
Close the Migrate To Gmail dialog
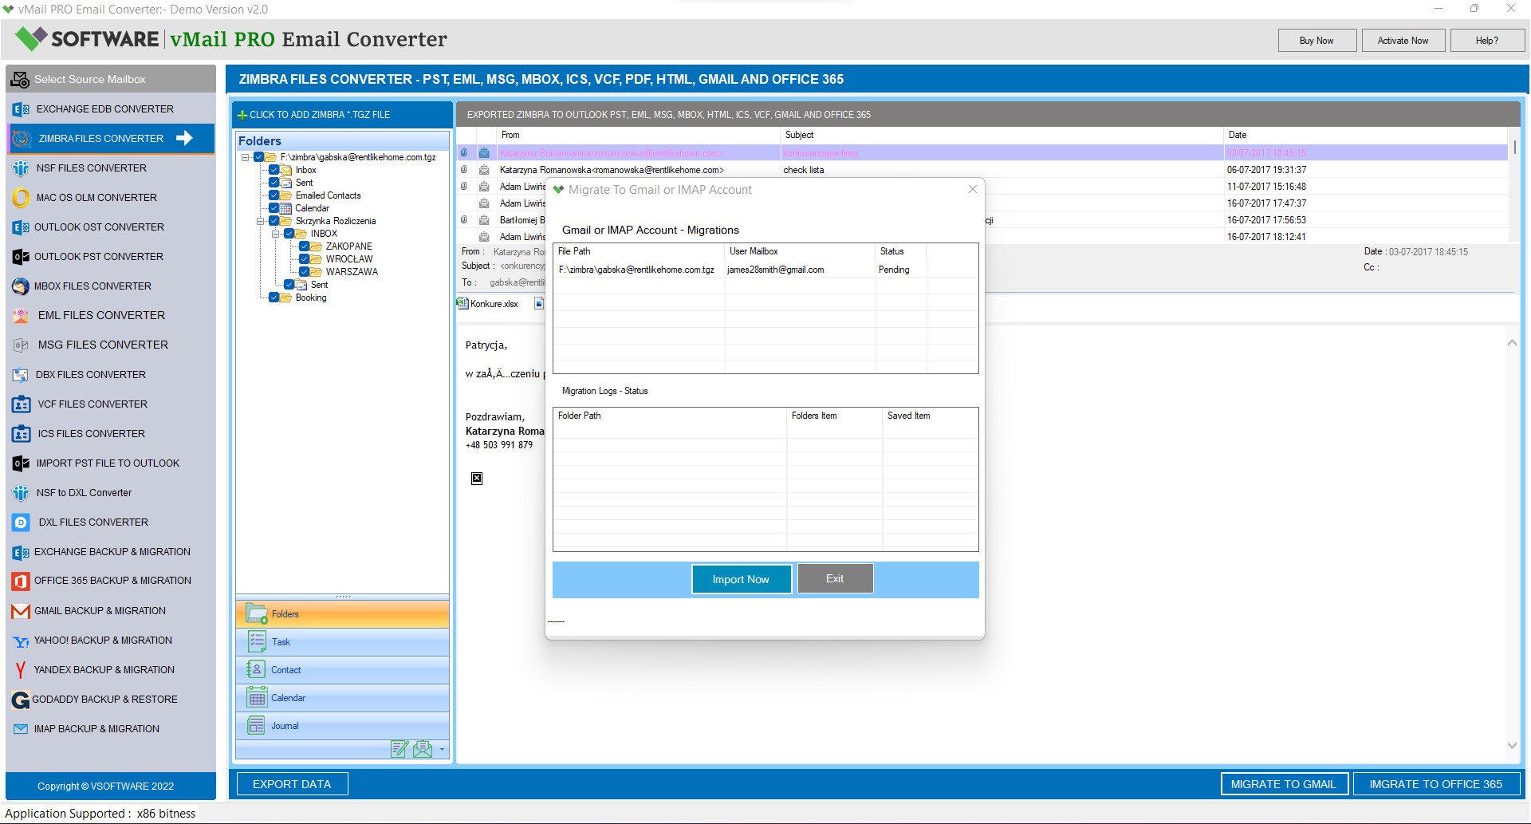click(x=972, y=189)
